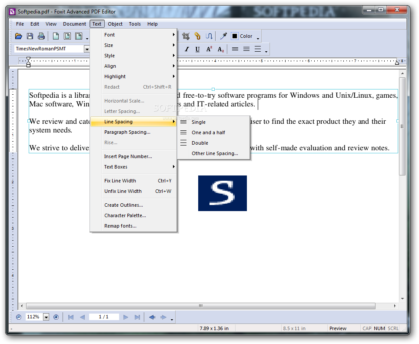
Task: Open the Color toolbar overflow arrow
Action: [258, 39]
